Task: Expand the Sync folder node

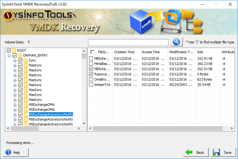Action: tap(15, 61)
